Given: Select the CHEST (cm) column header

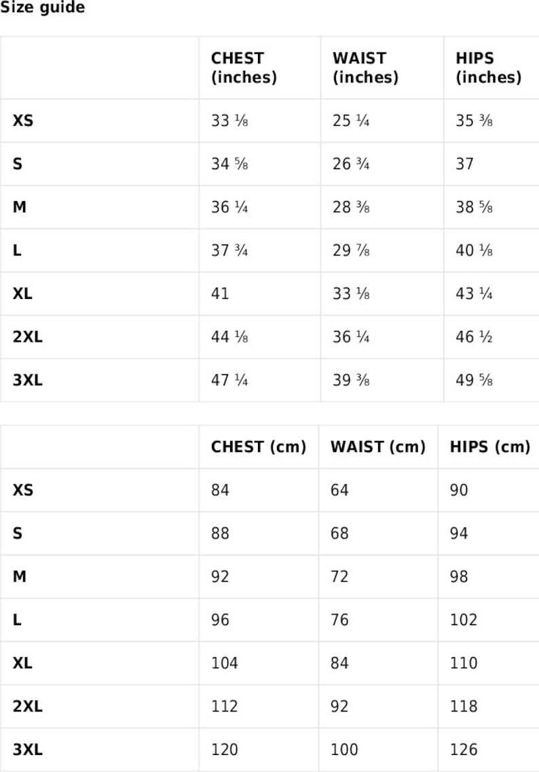Looking at the screenshot, I should (x=259, y=446).
